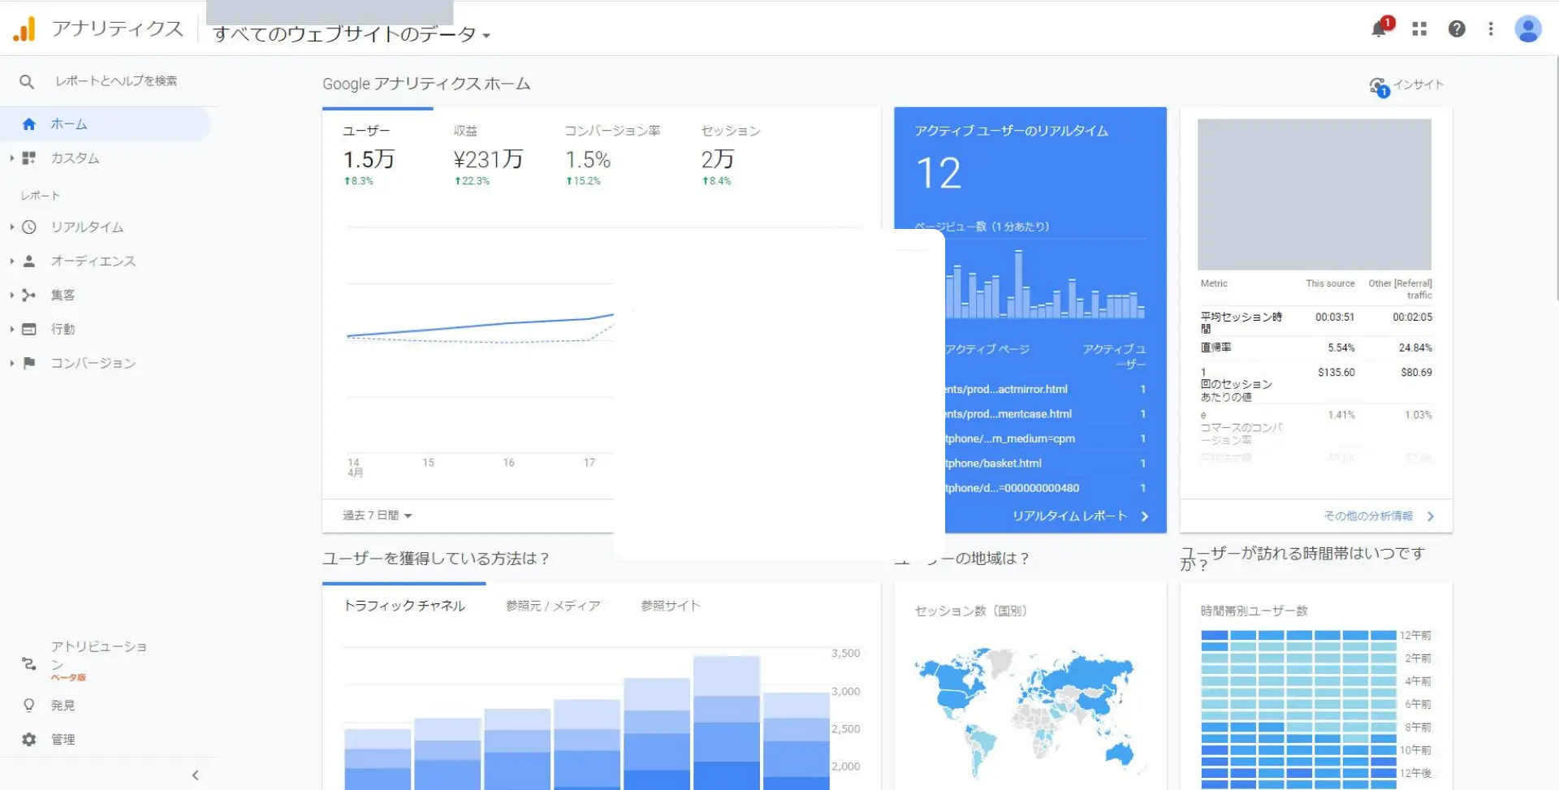
Task: Switch to the トラフィック チャネル tab
Action: pos(404,606)
